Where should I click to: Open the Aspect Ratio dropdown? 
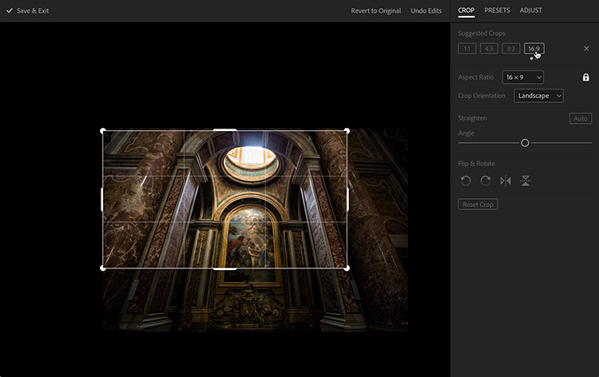pyautogui.click(x=523, y=77)
